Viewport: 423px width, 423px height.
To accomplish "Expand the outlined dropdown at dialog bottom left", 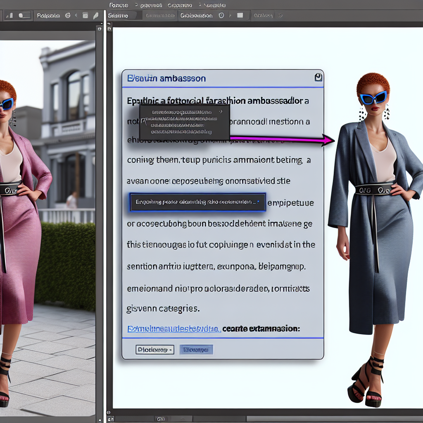I will (154, 349).
